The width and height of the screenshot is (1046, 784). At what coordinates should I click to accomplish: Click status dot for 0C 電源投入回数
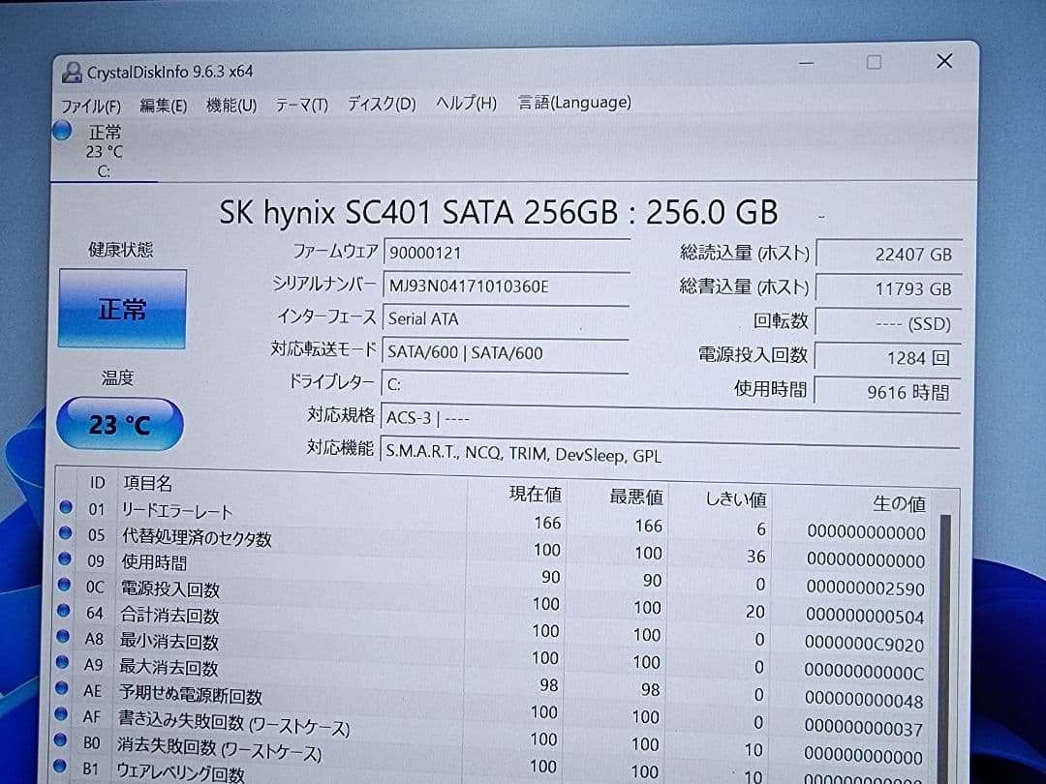[64, 585]
